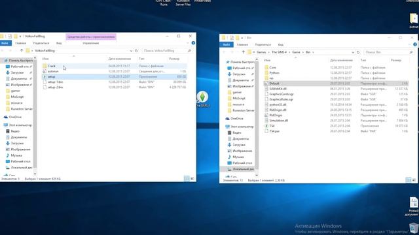Select setup-1.bin file in left window
Viewport: 419px width, 235px height.
point(115,82)
